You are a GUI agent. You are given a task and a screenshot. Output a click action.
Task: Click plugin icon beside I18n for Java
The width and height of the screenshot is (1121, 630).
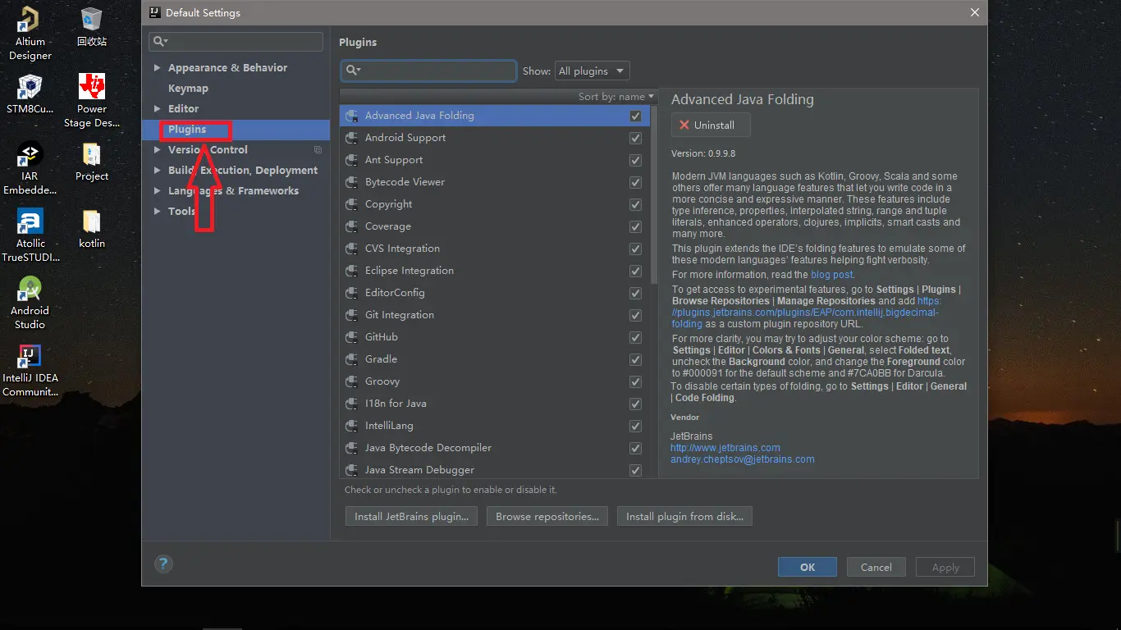point(351,404)
